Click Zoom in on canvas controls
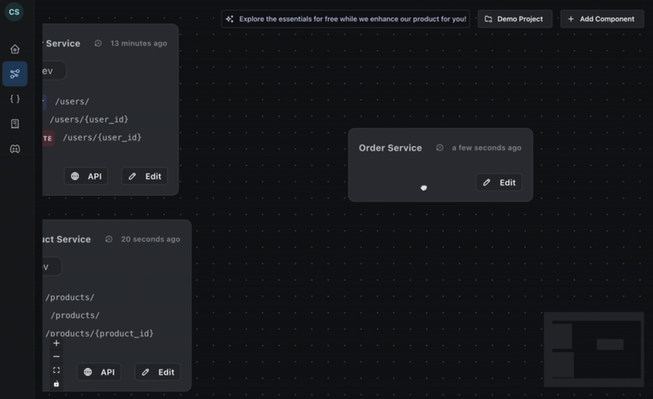The width and height of the screenshot is (653, 399). click(56, 343)
